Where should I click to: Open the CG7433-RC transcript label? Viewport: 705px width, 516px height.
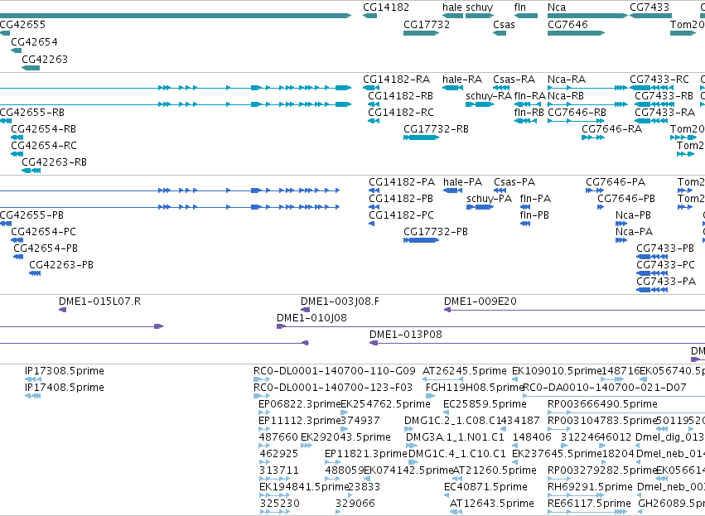(x=659, y=80)
